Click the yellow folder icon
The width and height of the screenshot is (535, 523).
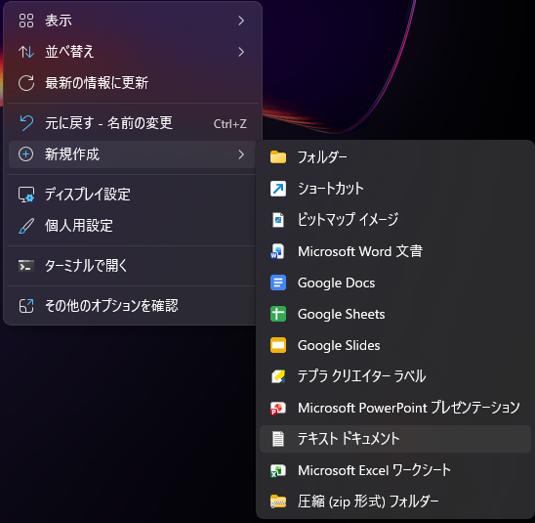tap(278, 157)
